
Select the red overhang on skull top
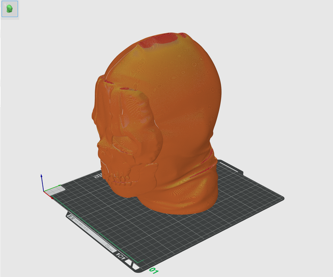click(166, 38)
